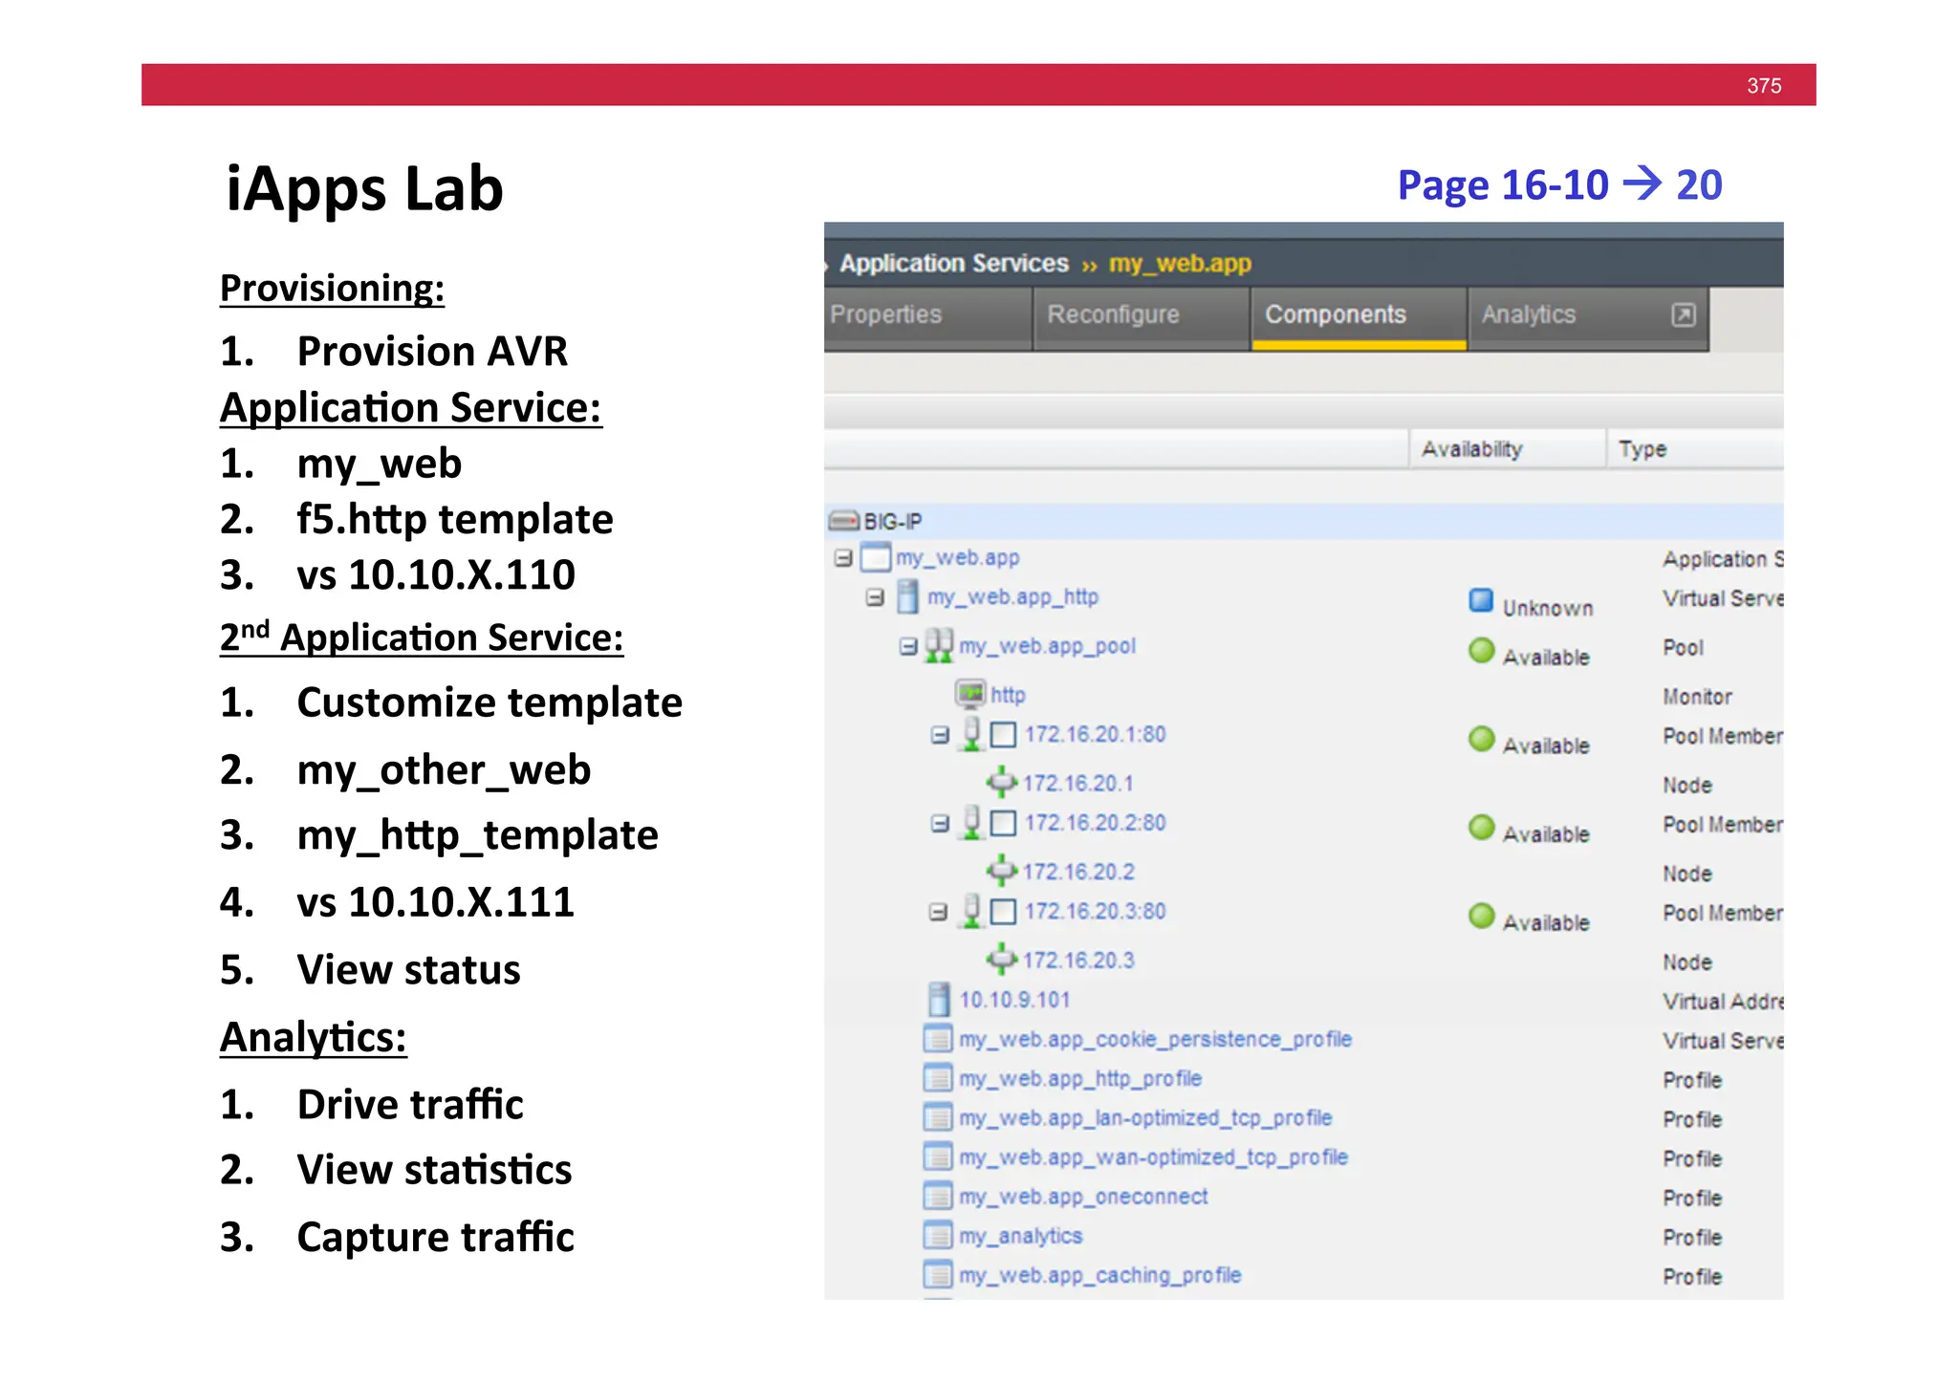This screenshot has width=1958, height=1383.
Task: Click the virtual address icon beside 10.10.9.101
Action: tap(940, 1000)
